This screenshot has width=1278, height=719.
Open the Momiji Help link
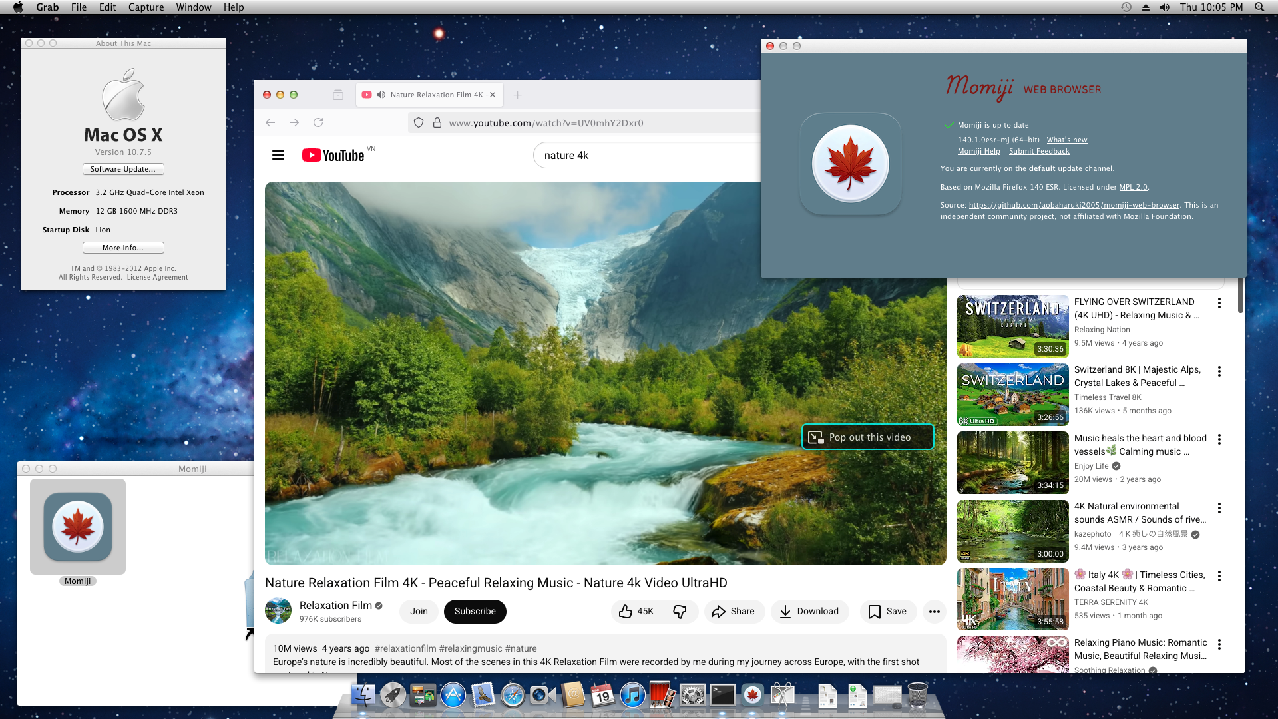979,151
